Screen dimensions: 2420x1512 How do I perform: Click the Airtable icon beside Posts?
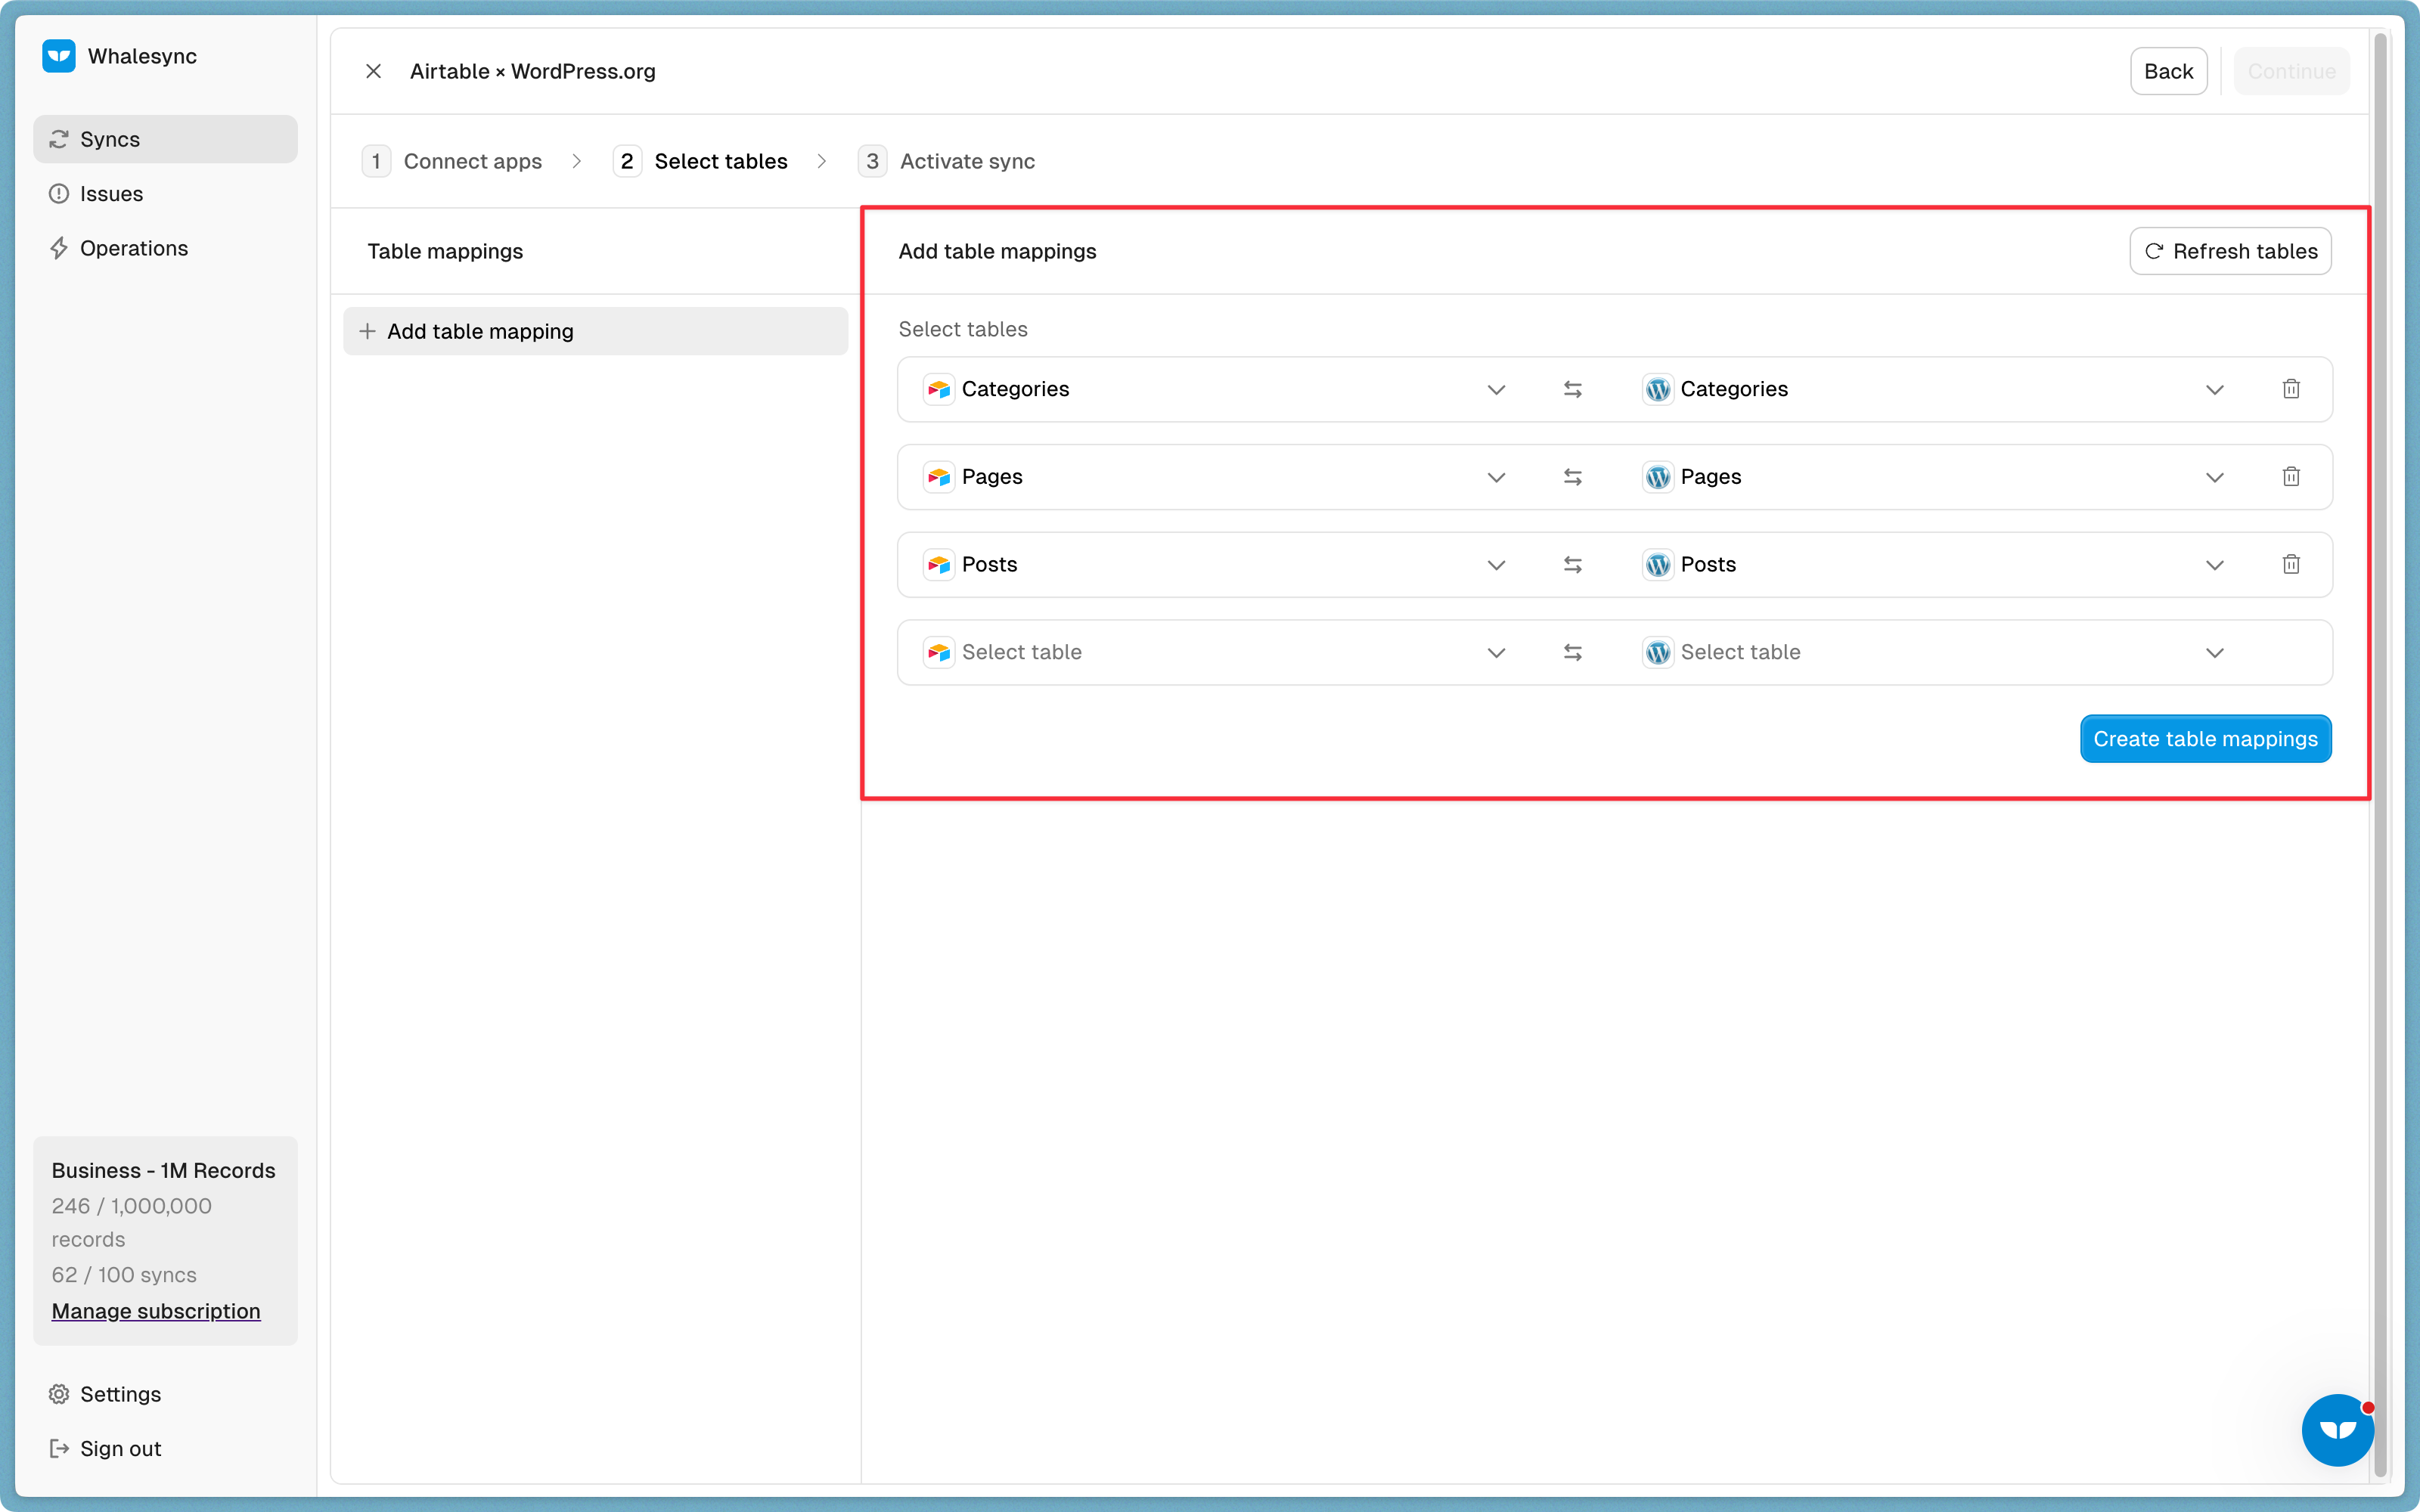[938, 565]
